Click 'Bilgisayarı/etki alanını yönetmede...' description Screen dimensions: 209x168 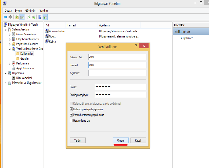(x=119, y=31)
